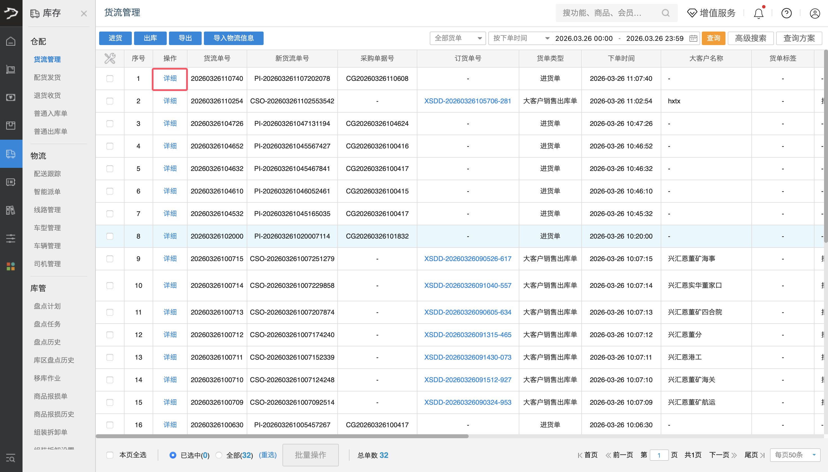Open the sliders settings icon in sidebar

pyautogui.click(x=11, y=239)
